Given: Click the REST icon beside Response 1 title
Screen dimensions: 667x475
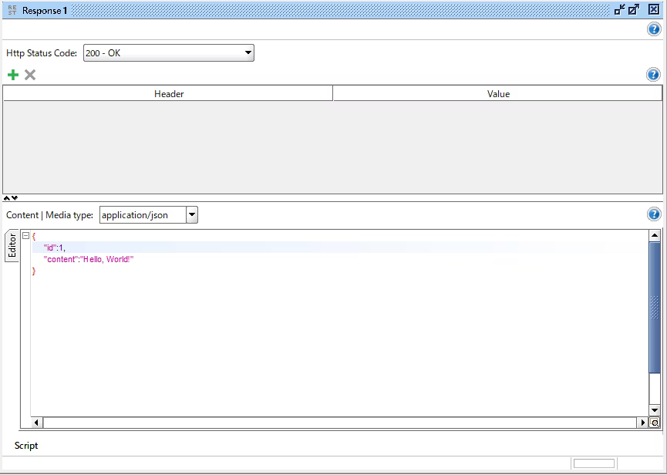Looking at the screenshot, I should (12, 10).
